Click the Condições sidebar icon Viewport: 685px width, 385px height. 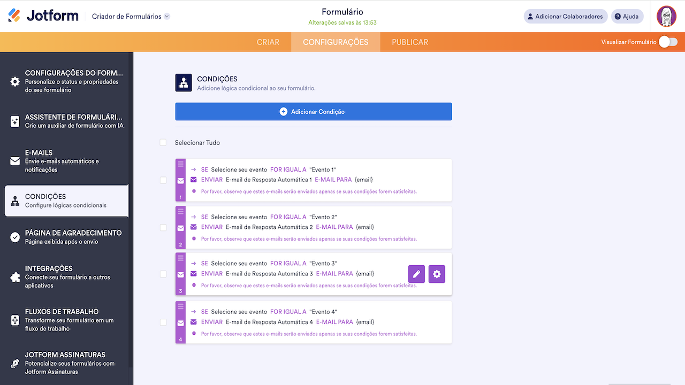click(x=15, y=201)
